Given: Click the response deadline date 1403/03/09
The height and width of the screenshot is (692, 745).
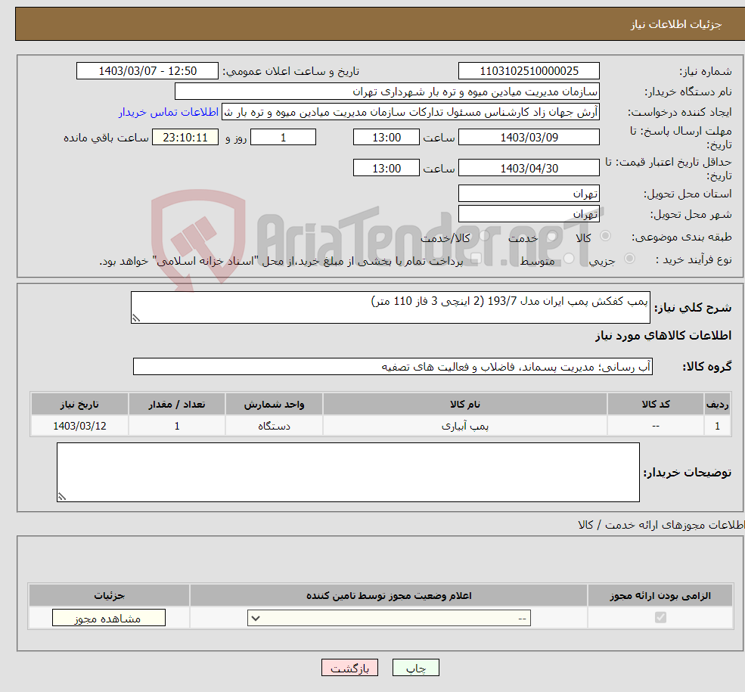Looking at the screenshot, I should [529, 138].
